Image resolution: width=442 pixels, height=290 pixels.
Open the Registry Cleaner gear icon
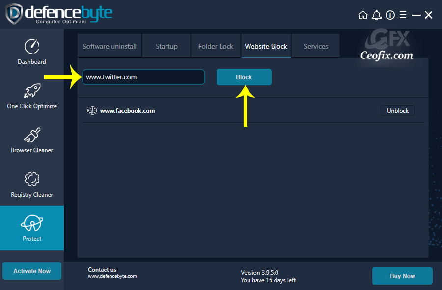click(32, 179)
